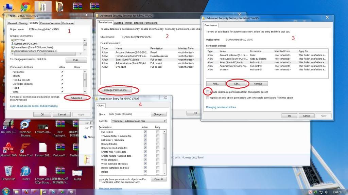Open the Apply to dropdown in Permission Entry
The height and width of the screenshot is (195, 348).
click(x=139, y=121)
